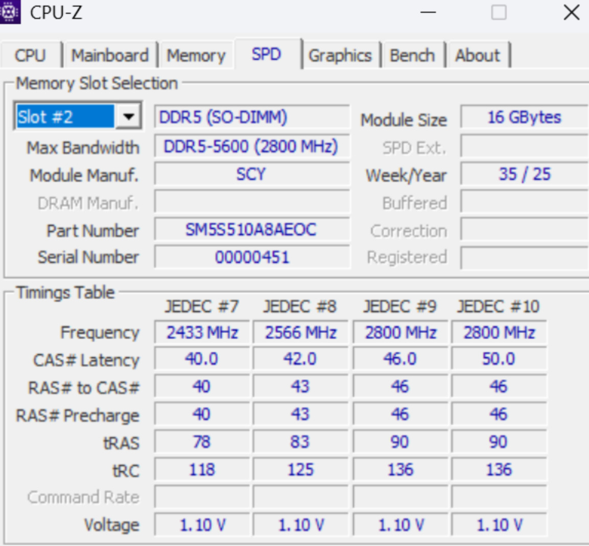Screen dimensions: 589x546
Task: Click the 35 / 25 Week/Year field
Action: [525, 174]
